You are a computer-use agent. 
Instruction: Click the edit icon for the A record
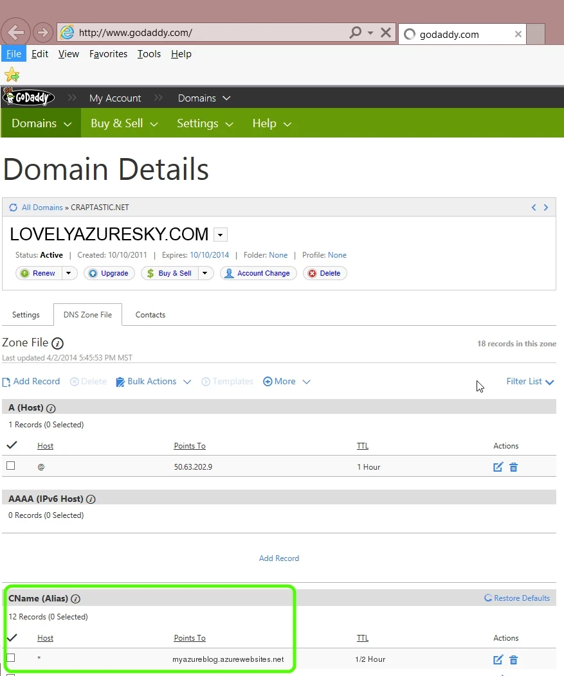498,467
